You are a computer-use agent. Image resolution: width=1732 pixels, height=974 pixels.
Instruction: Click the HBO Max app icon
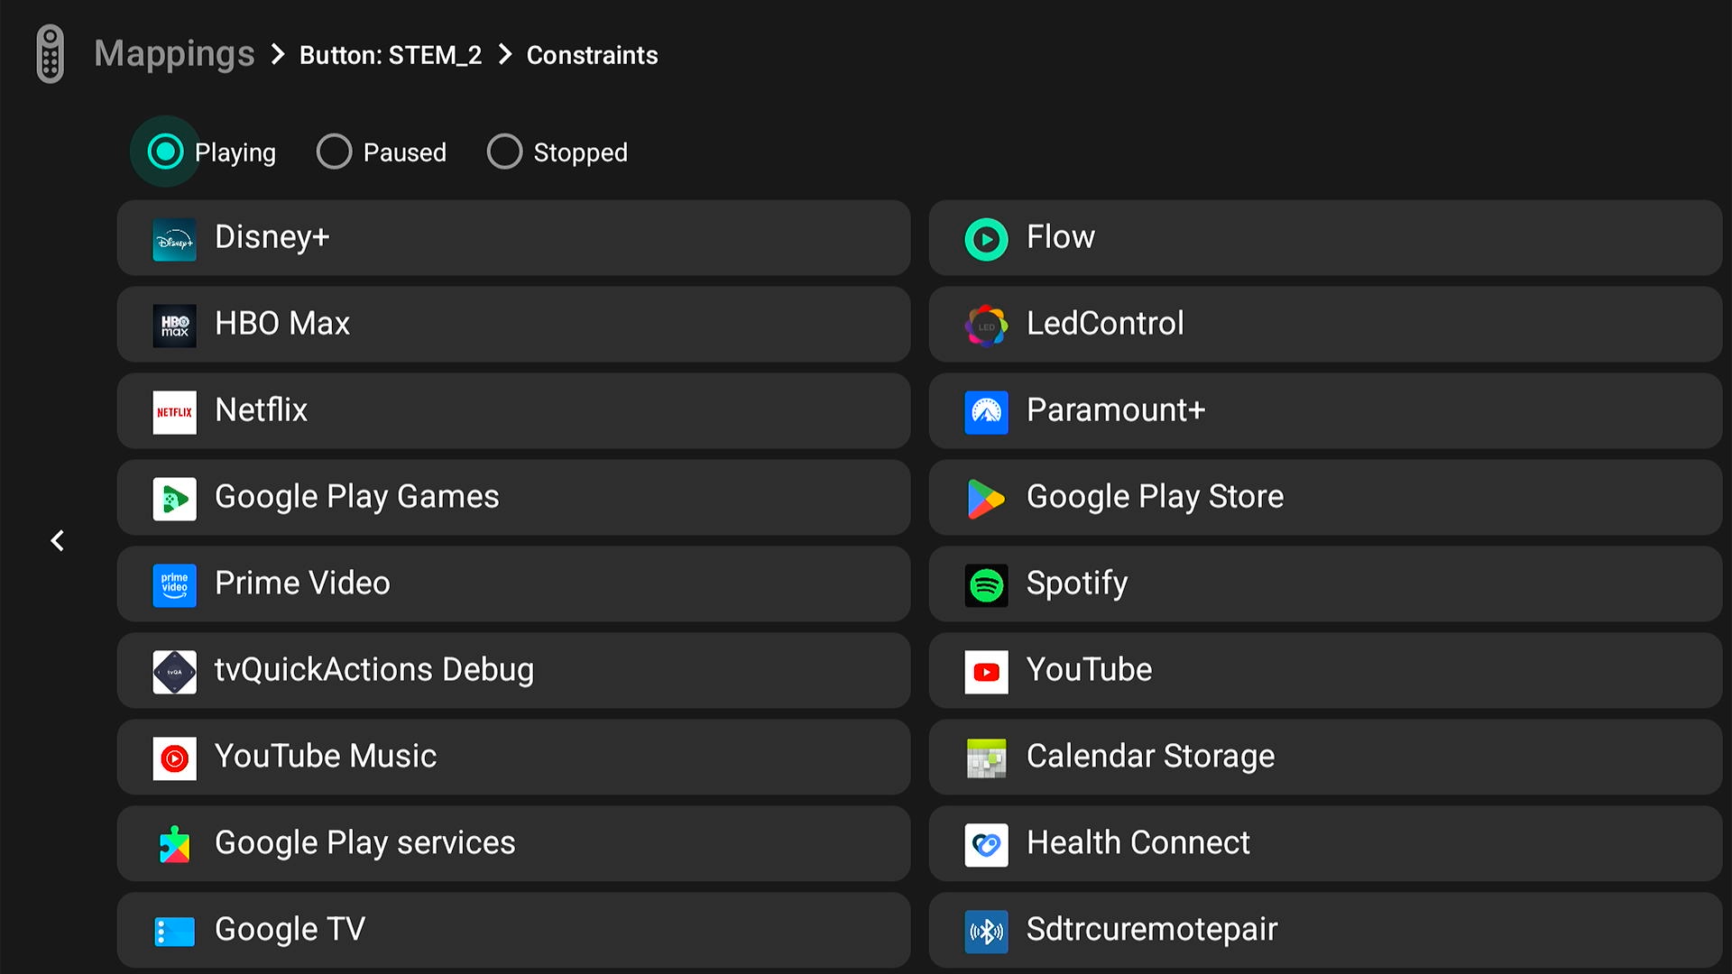pyautogui.click(x=174, y=326)
